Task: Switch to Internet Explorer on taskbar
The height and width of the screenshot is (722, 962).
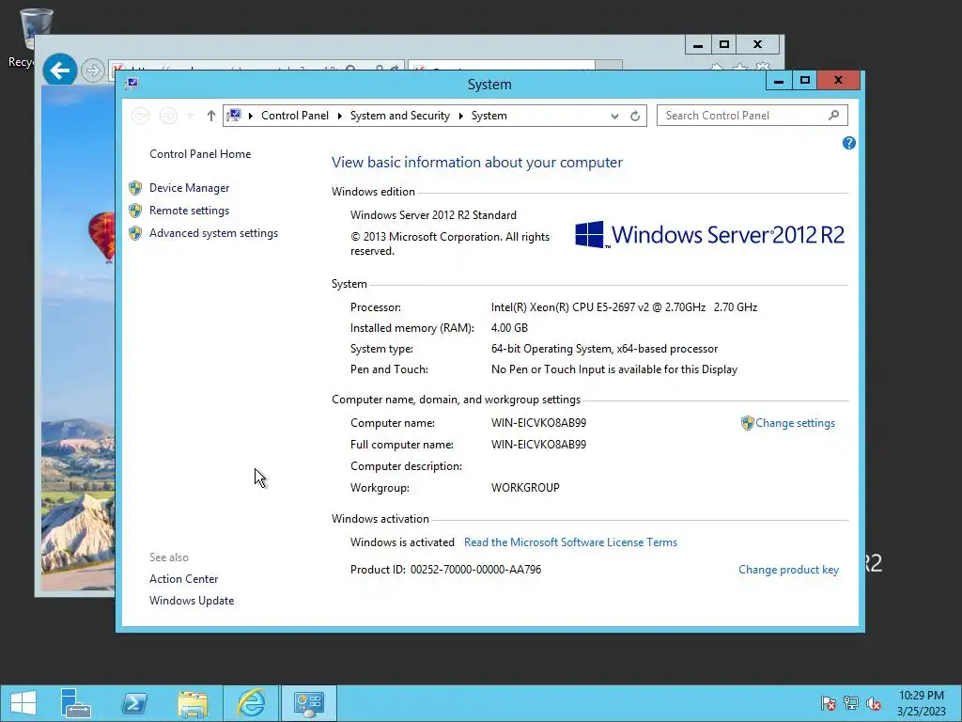Action: point(251,703)
